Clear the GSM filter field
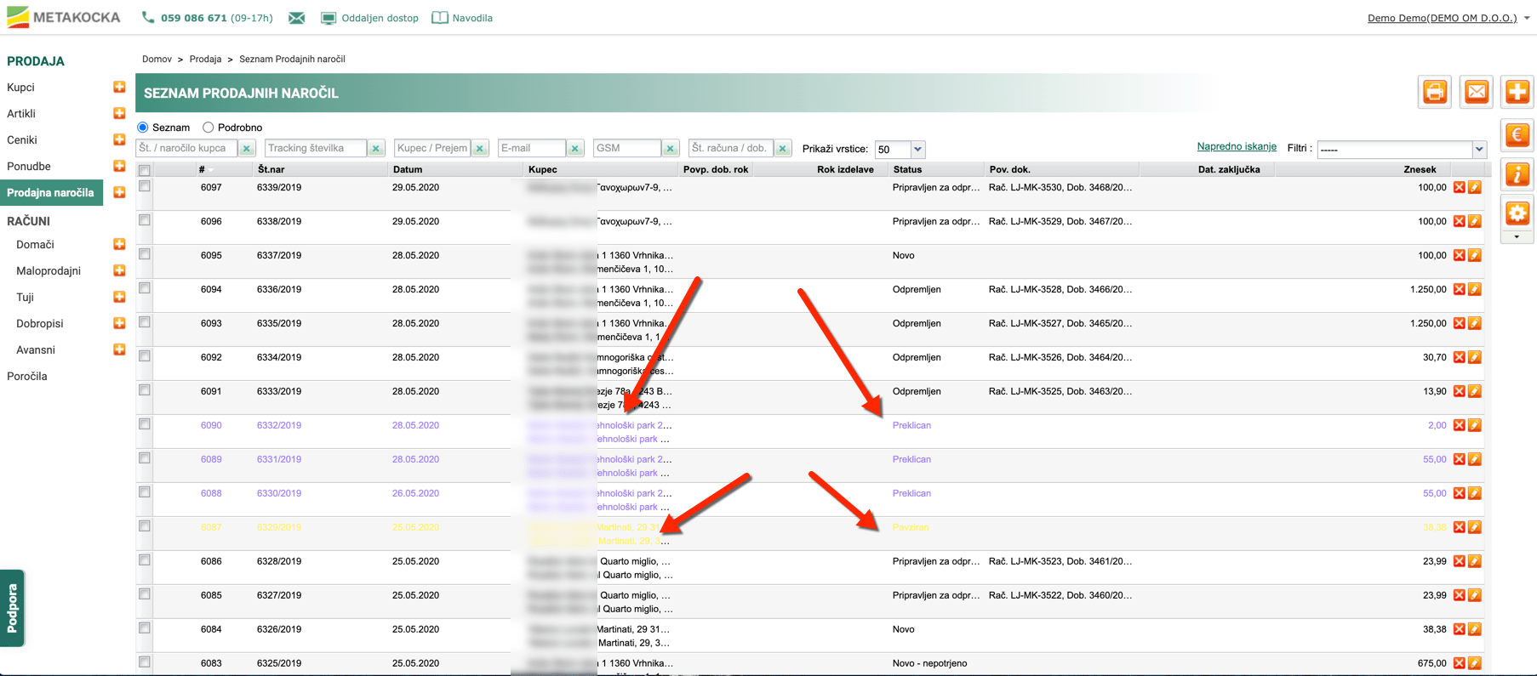The image size is (1537, 676). (x=671, y=149)
